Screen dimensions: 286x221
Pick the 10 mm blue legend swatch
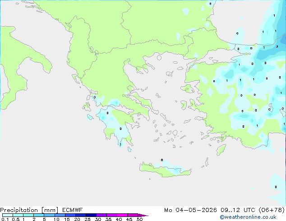(60, 215)
